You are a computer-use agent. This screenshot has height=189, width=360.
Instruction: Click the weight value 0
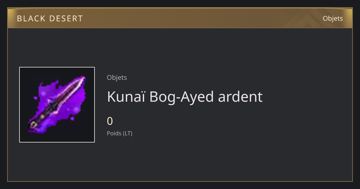110,121
